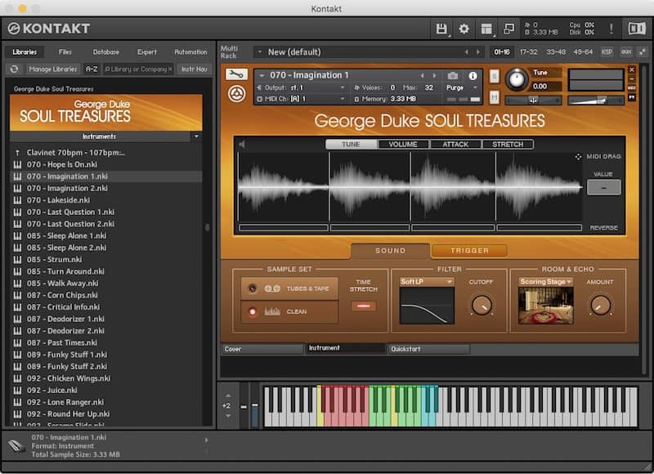Open Kontakt options gear icon
This screenshot has height=474, width=654.
coord(464,29)
